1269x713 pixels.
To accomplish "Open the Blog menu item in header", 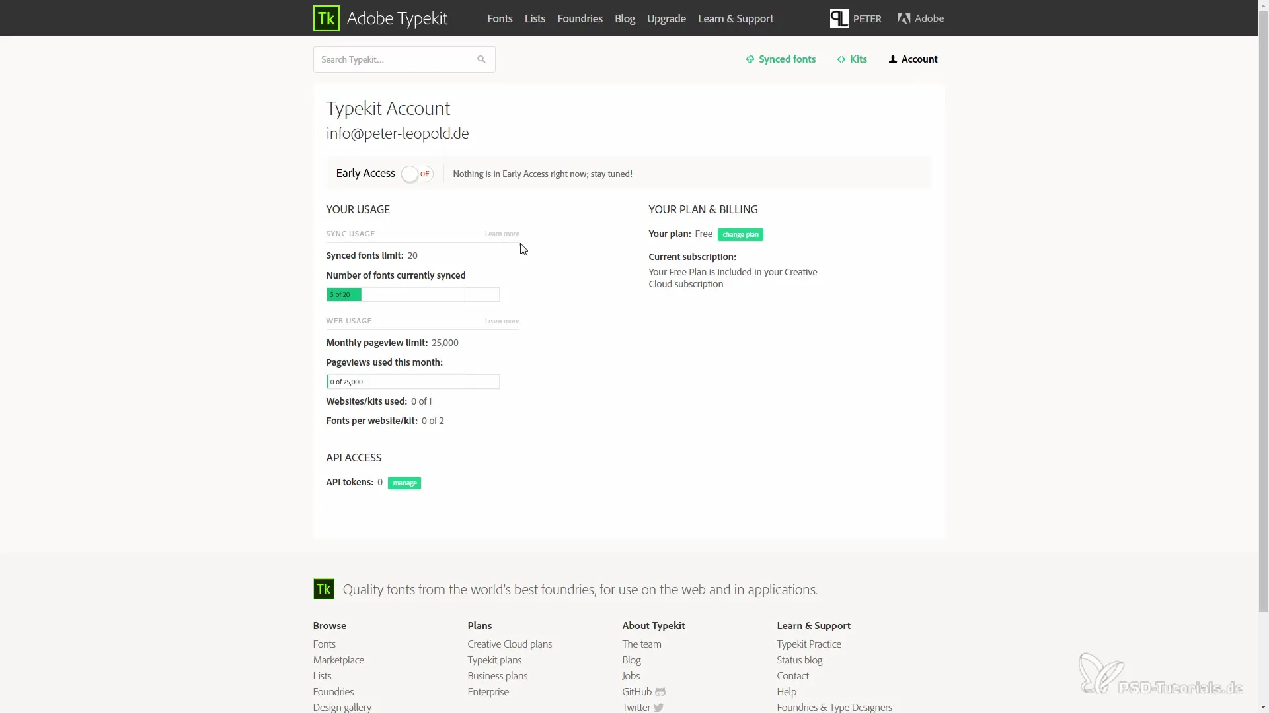I will (x=625, y=18).
